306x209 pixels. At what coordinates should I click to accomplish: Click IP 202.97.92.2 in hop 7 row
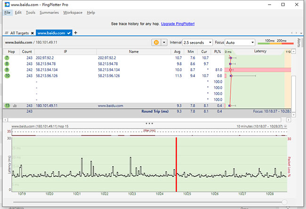pyautogui.click(x=45, y=58)
